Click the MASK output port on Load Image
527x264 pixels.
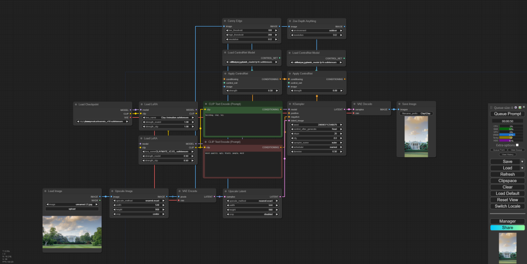pyautogui.click(x=100, y=200)
